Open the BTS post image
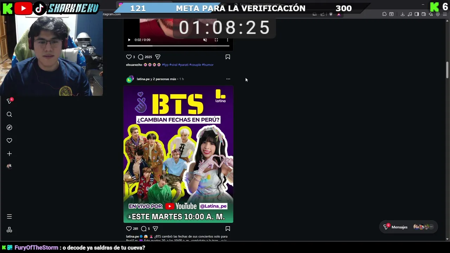The width and height of the screenshot is (450, 253). (x=178, y=154)
